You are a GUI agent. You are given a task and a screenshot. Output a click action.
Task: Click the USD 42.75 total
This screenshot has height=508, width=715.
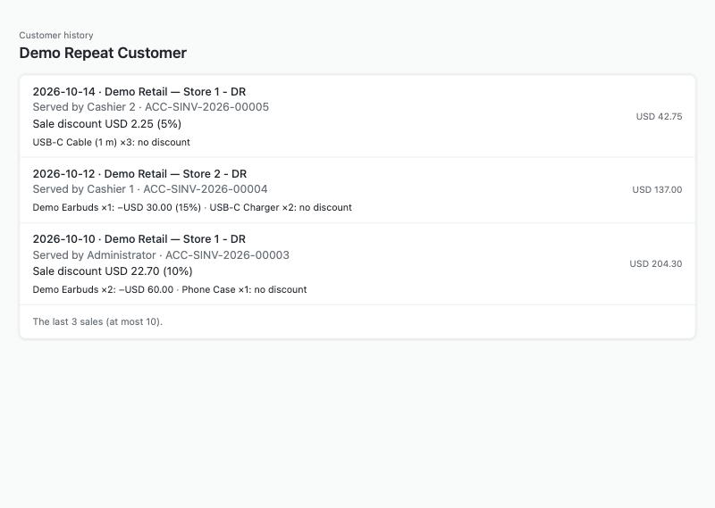pos(659,117)
